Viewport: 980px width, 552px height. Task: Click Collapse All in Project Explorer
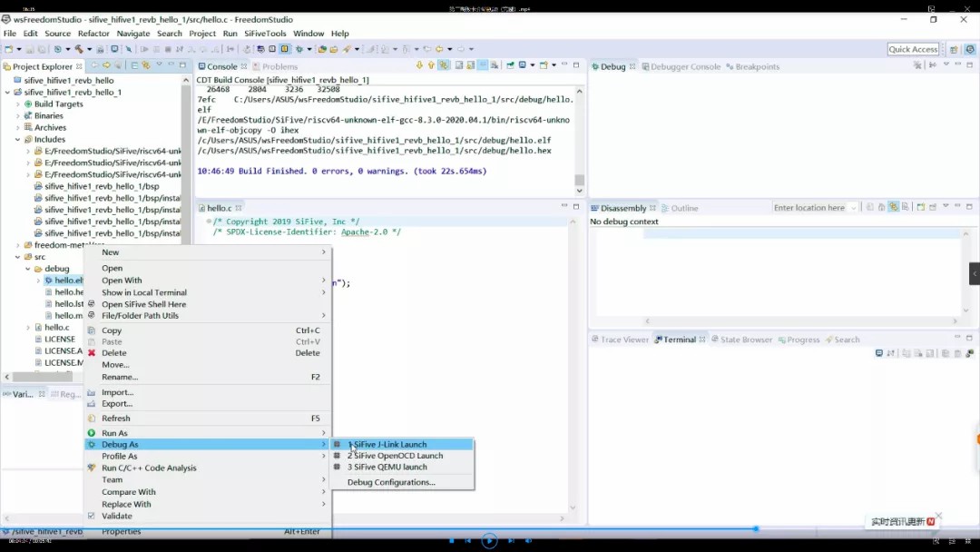[x=134, y=65]
